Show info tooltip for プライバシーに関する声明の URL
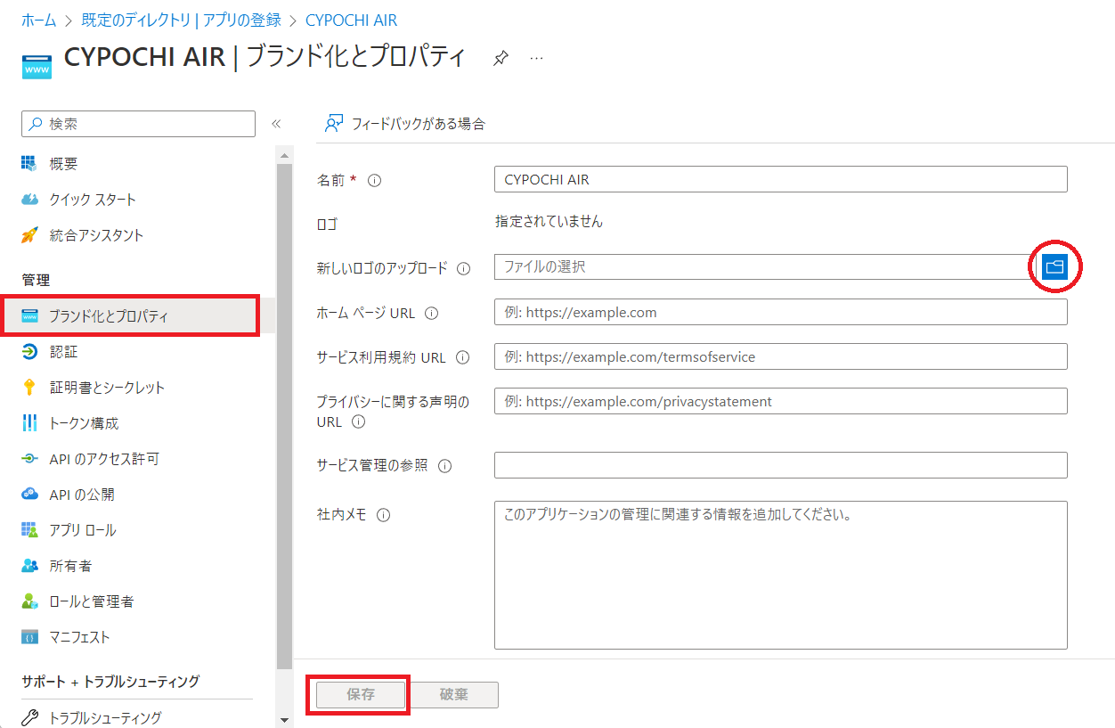1115x728 pixels. pos(358,421)
